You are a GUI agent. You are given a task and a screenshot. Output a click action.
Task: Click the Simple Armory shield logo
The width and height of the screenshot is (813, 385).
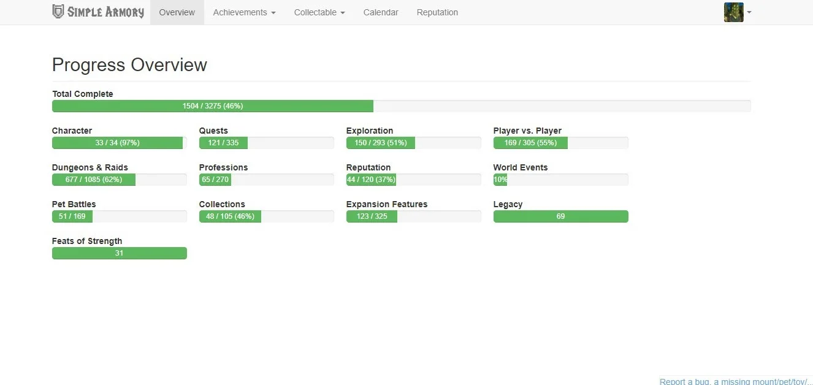58,12
